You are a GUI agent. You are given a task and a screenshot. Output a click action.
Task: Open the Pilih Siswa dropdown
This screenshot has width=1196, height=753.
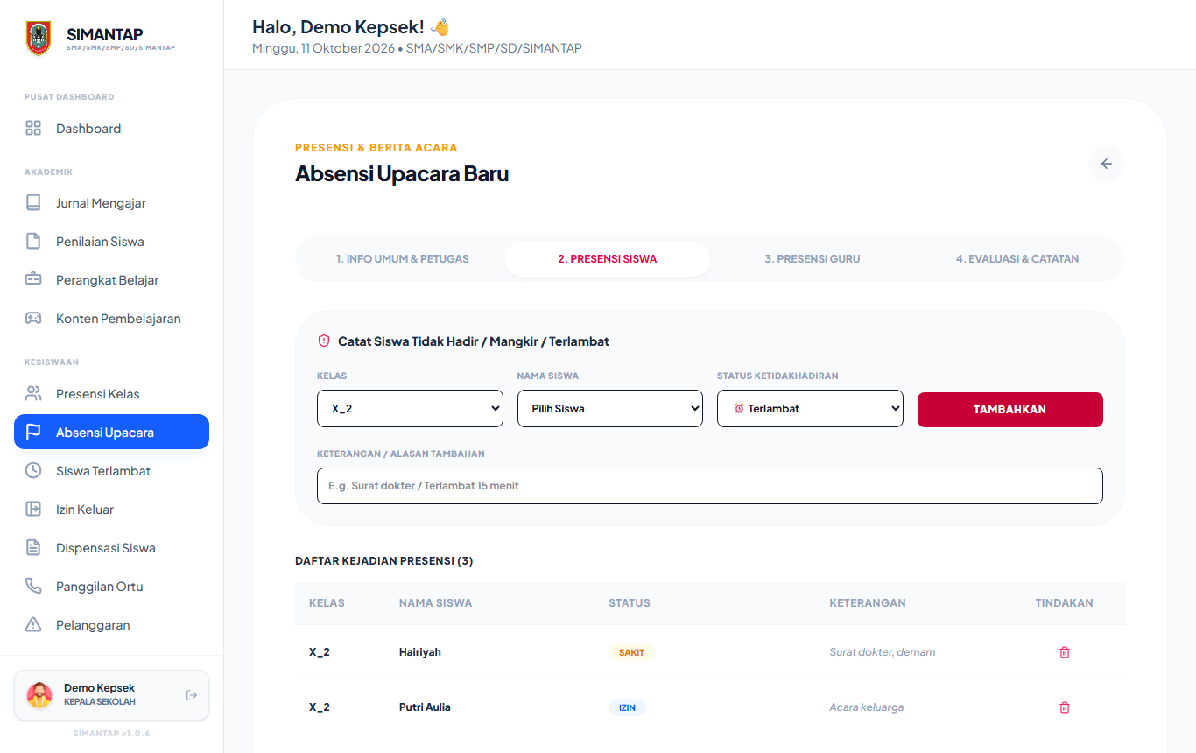click(x=610, y=409)
